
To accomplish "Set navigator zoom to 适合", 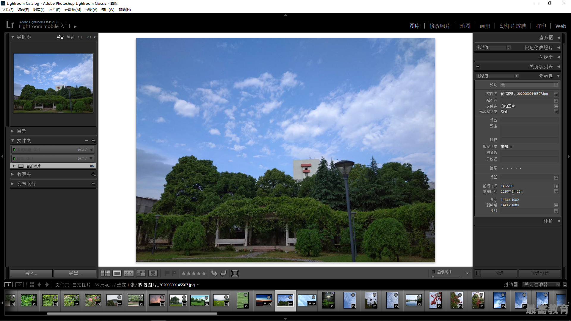I will [60, 37].
